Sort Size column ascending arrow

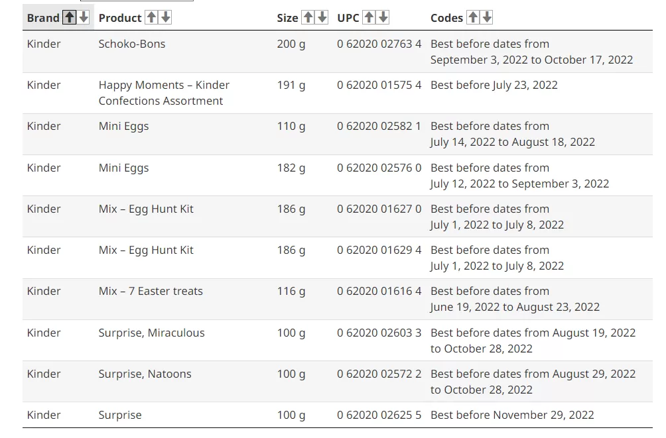tap(308, 17)
